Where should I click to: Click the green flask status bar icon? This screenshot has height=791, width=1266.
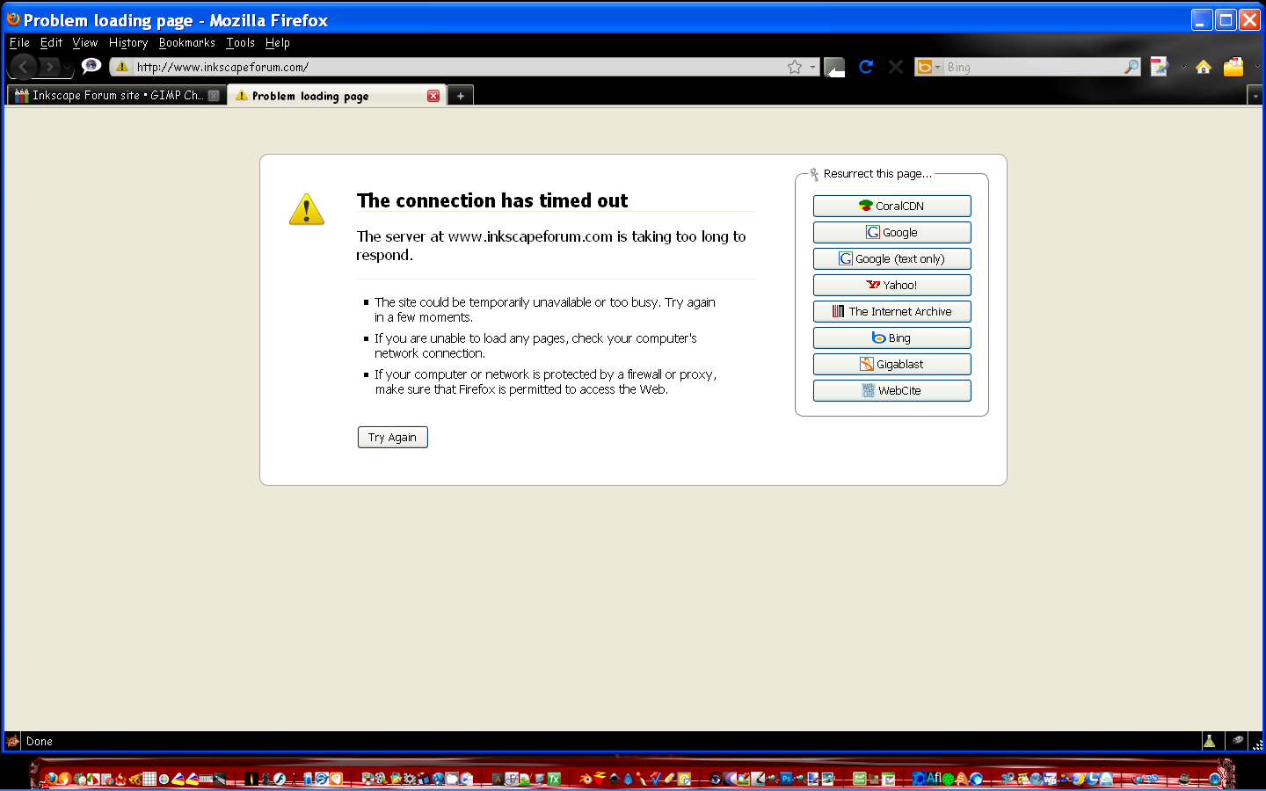1210,741
